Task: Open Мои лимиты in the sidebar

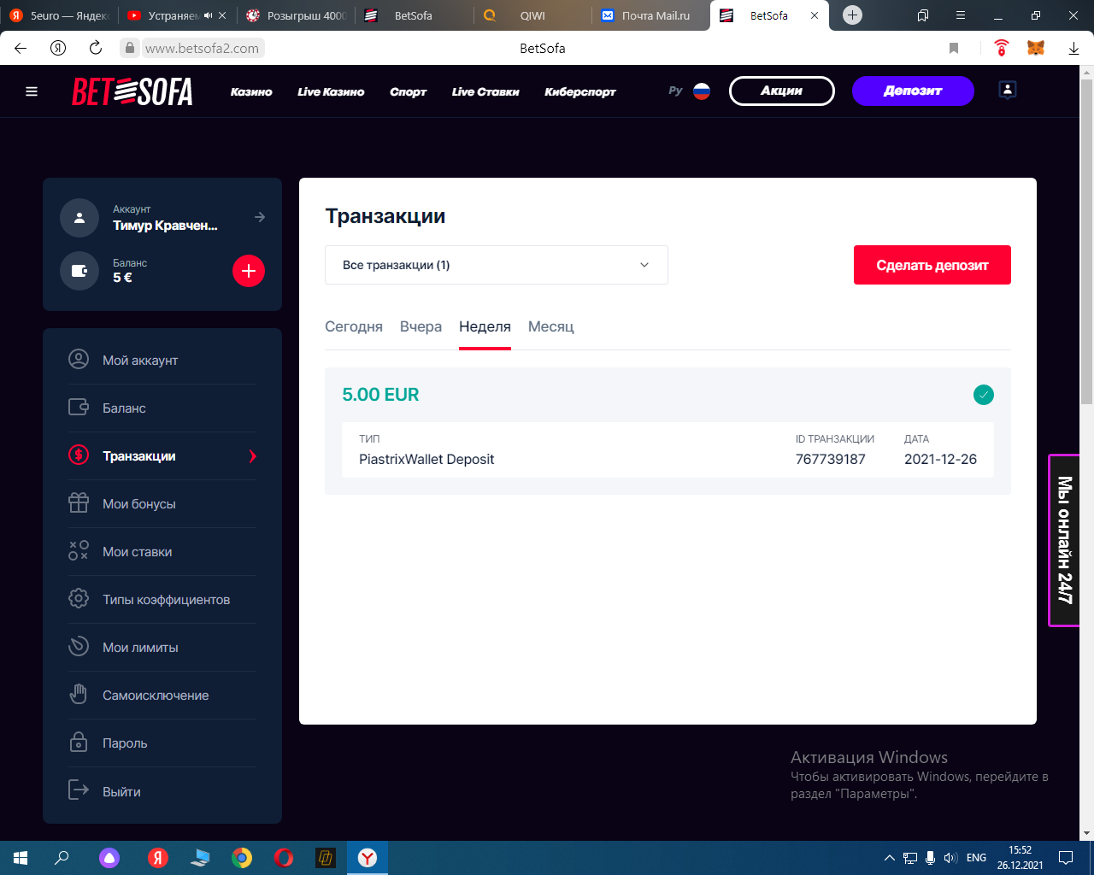Action: tap(162, 648)
